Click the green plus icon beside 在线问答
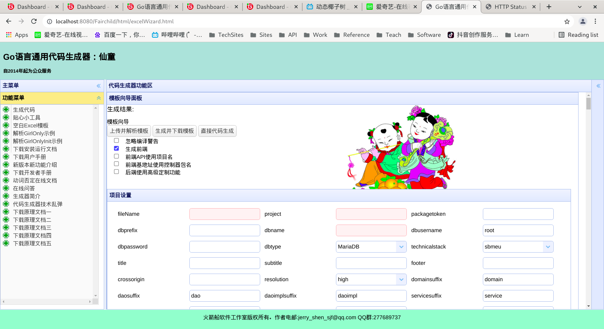 point(6,188)
